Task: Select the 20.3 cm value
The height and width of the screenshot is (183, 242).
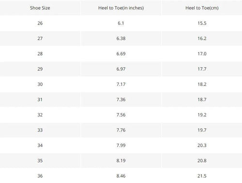Action: [202, 145]
